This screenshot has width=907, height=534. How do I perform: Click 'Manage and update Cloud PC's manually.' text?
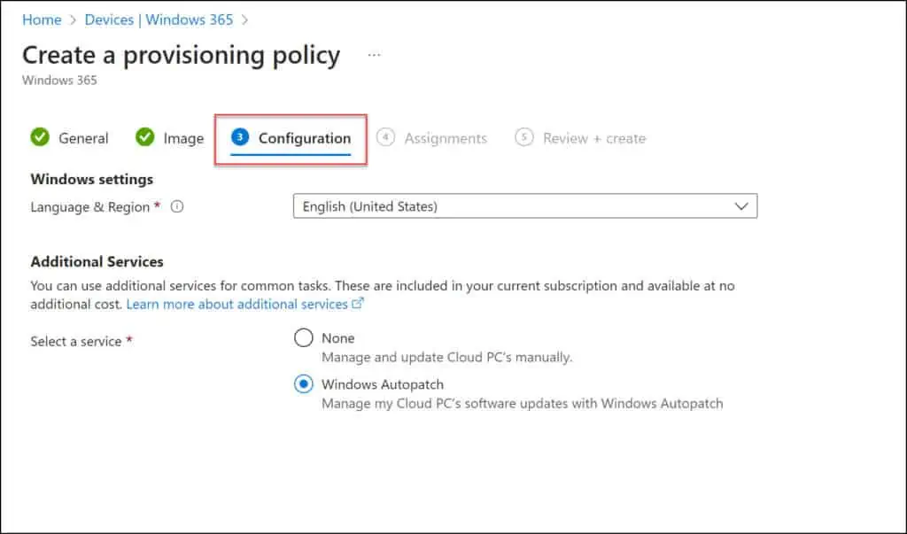click(447, 358)
